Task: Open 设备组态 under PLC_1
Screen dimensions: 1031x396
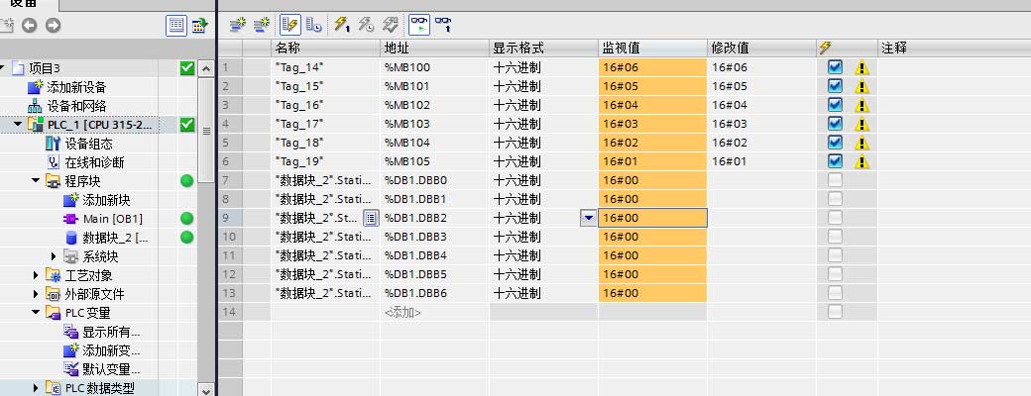Action: [88, 144]
